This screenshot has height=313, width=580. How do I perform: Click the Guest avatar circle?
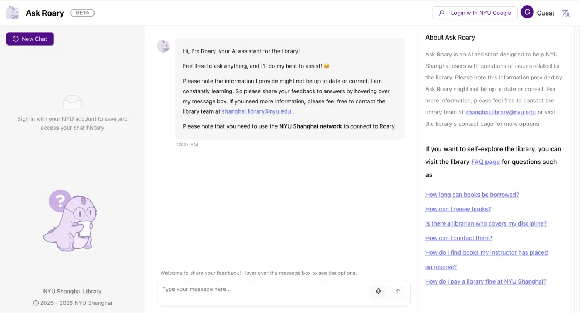527,12
